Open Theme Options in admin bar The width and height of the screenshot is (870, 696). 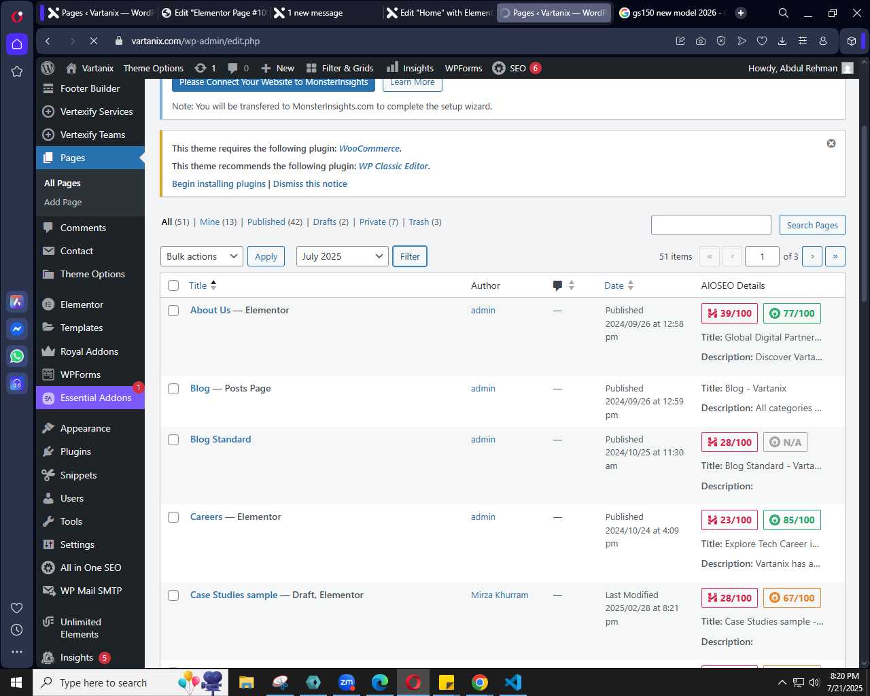click(x=154, y=68)
